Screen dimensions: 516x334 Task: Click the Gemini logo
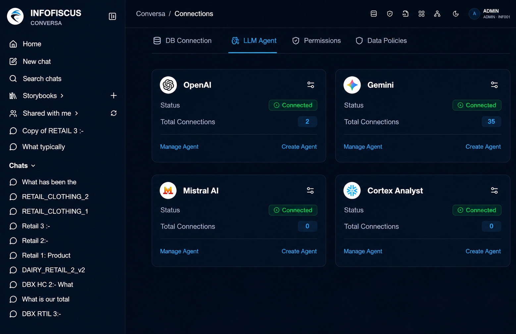[x=352, y=85]
